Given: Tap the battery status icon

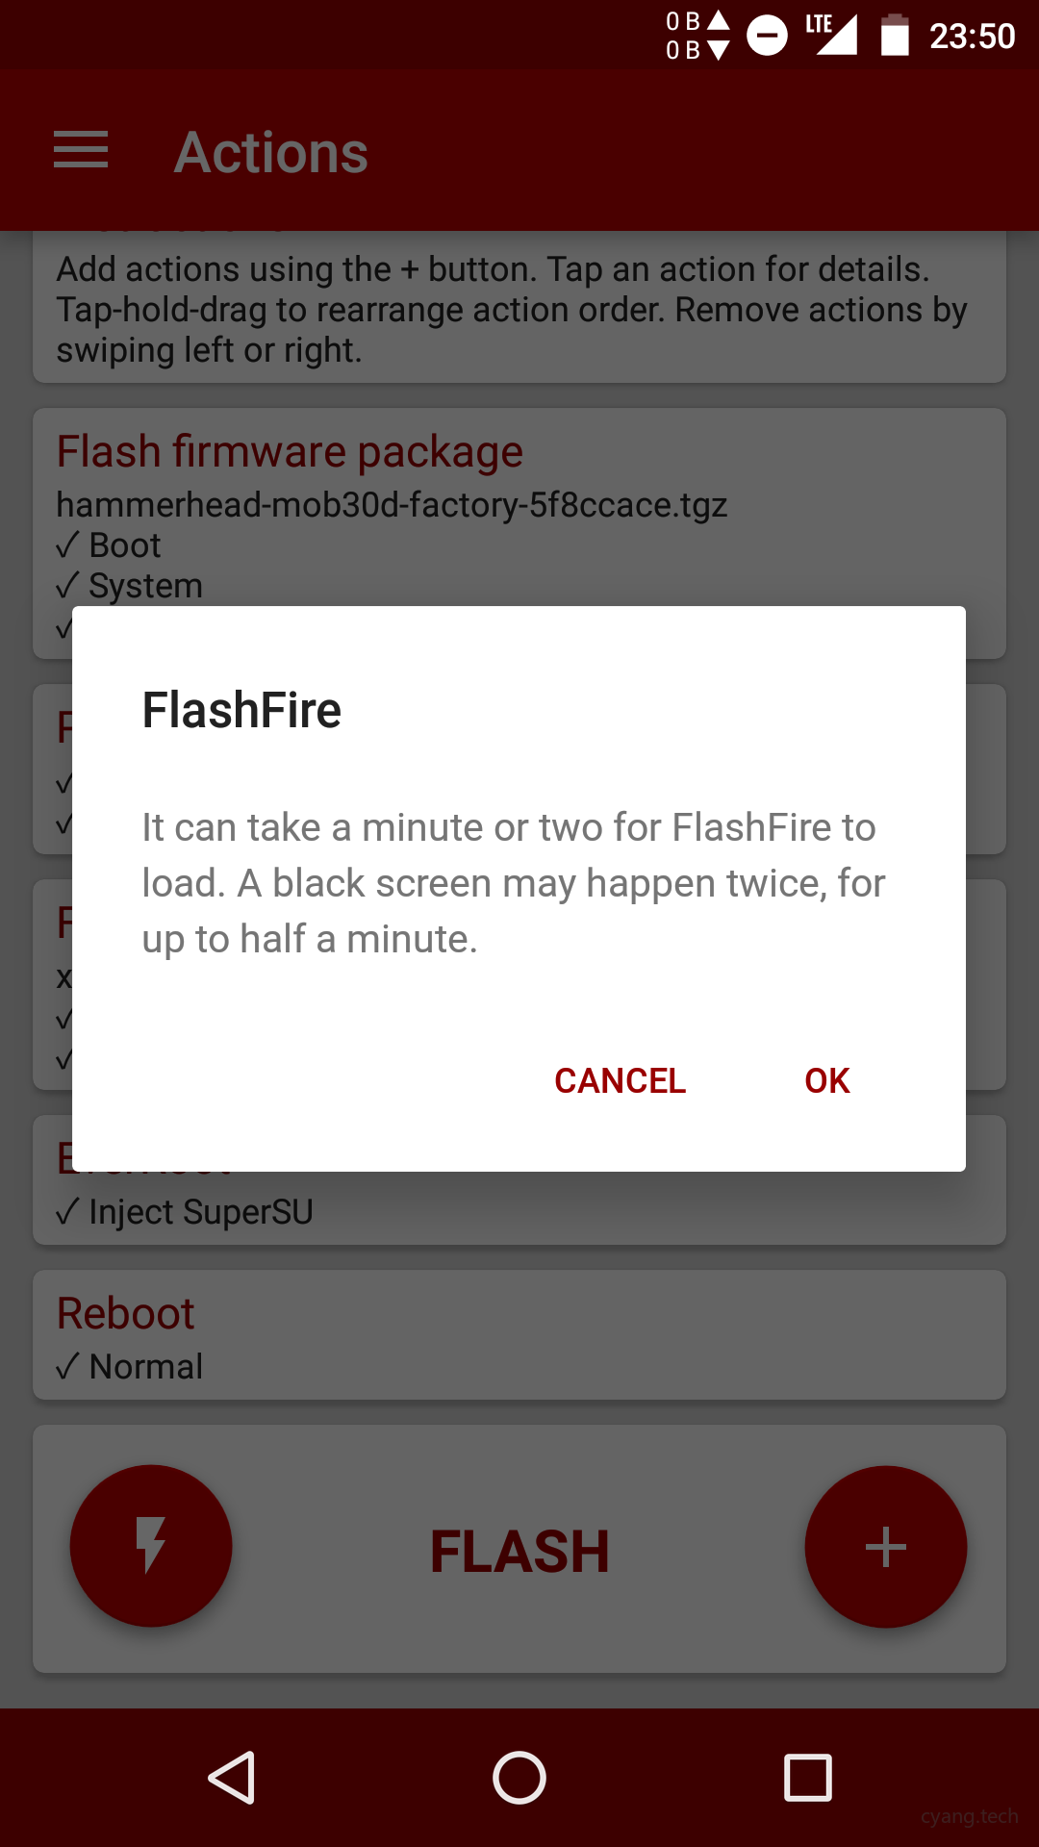Looking at the screenshot, I should (895, 37).
